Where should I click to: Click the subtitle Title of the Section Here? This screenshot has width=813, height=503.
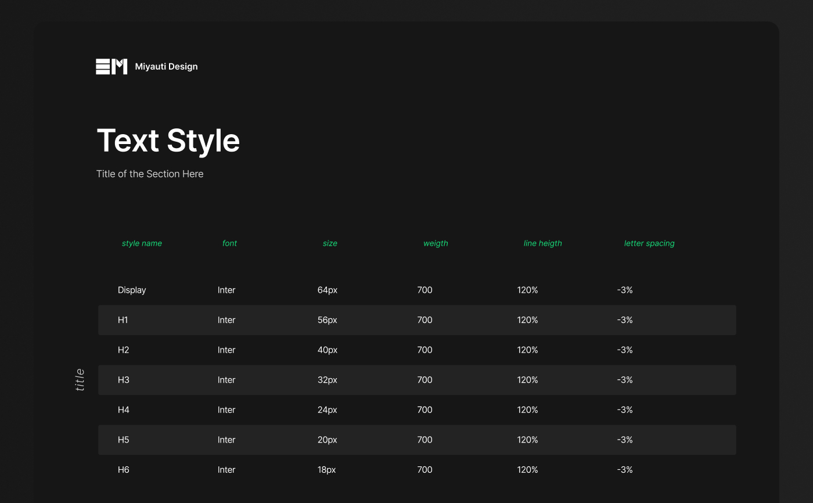click(150, 174)
